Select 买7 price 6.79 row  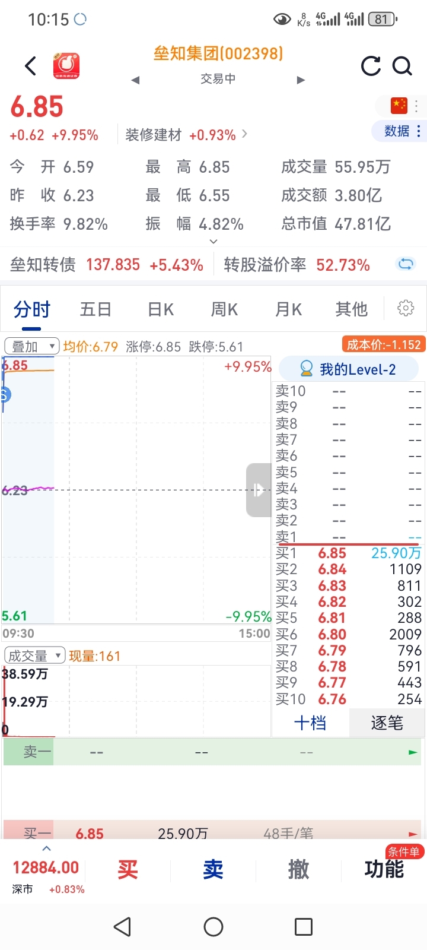pos(349,651)
